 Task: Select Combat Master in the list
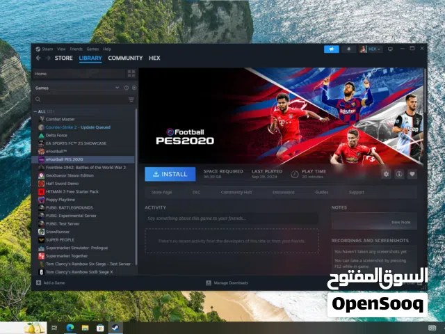[83, 119]
